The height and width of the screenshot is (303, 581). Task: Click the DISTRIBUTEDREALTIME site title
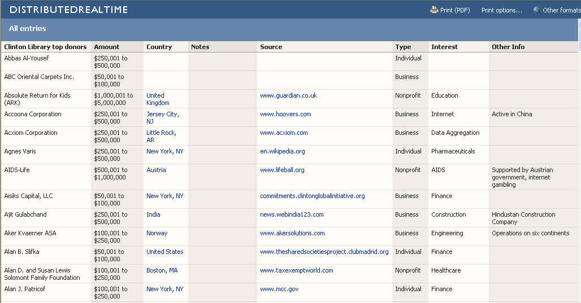click(69, 10)
